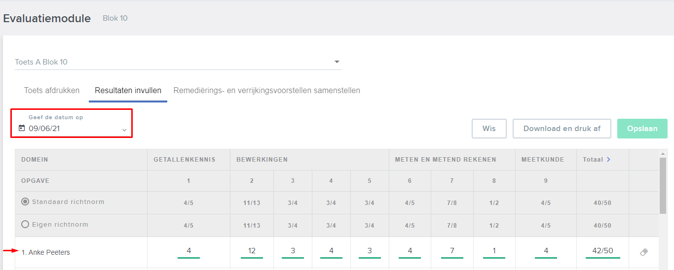
Task: Click the eraser icon in Anke Peeters' row
Action: pyautogui.click(x=643, y=252)
